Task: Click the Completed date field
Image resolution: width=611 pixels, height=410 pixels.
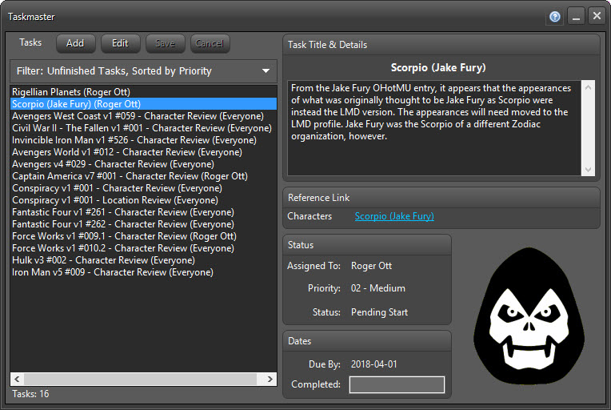Action: (x=397, y=384)
